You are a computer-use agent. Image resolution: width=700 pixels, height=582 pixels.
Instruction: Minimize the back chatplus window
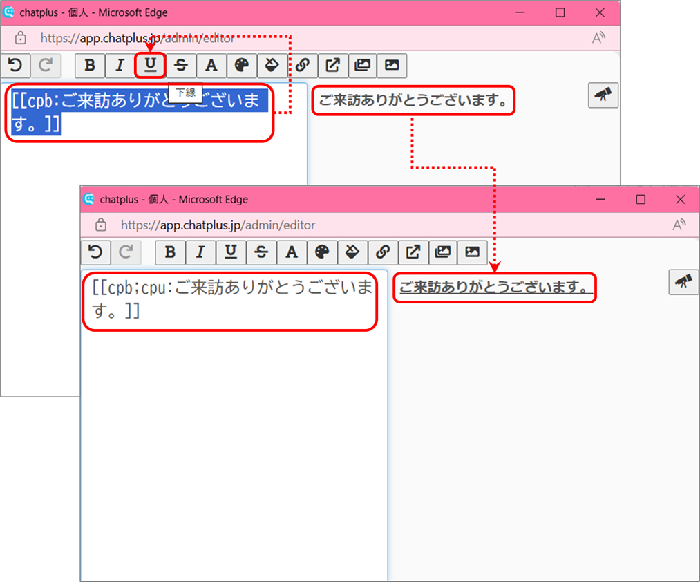[520, 12]
